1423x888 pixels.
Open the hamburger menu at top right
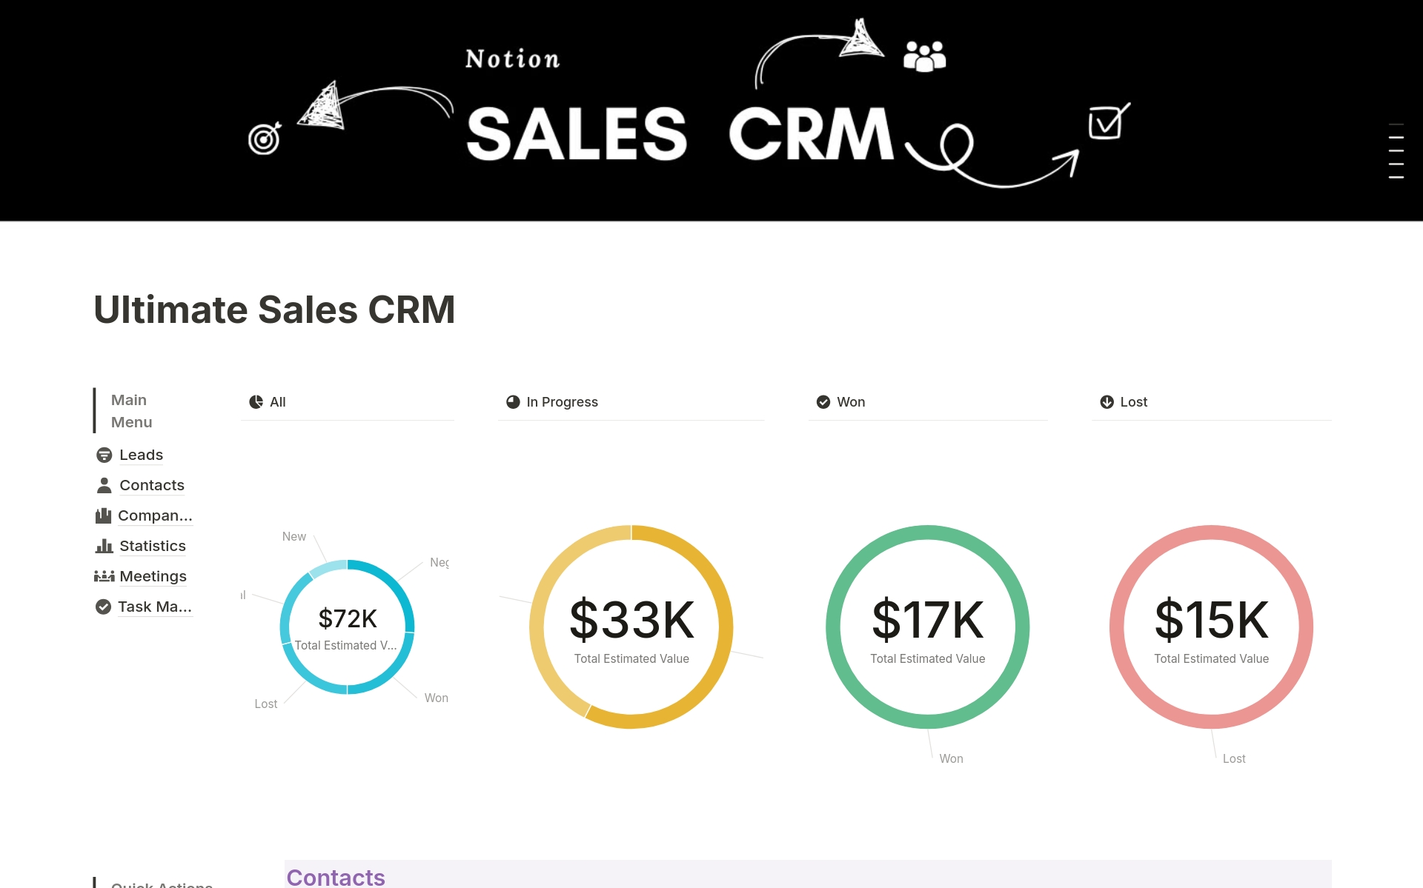coord(1396,153)
